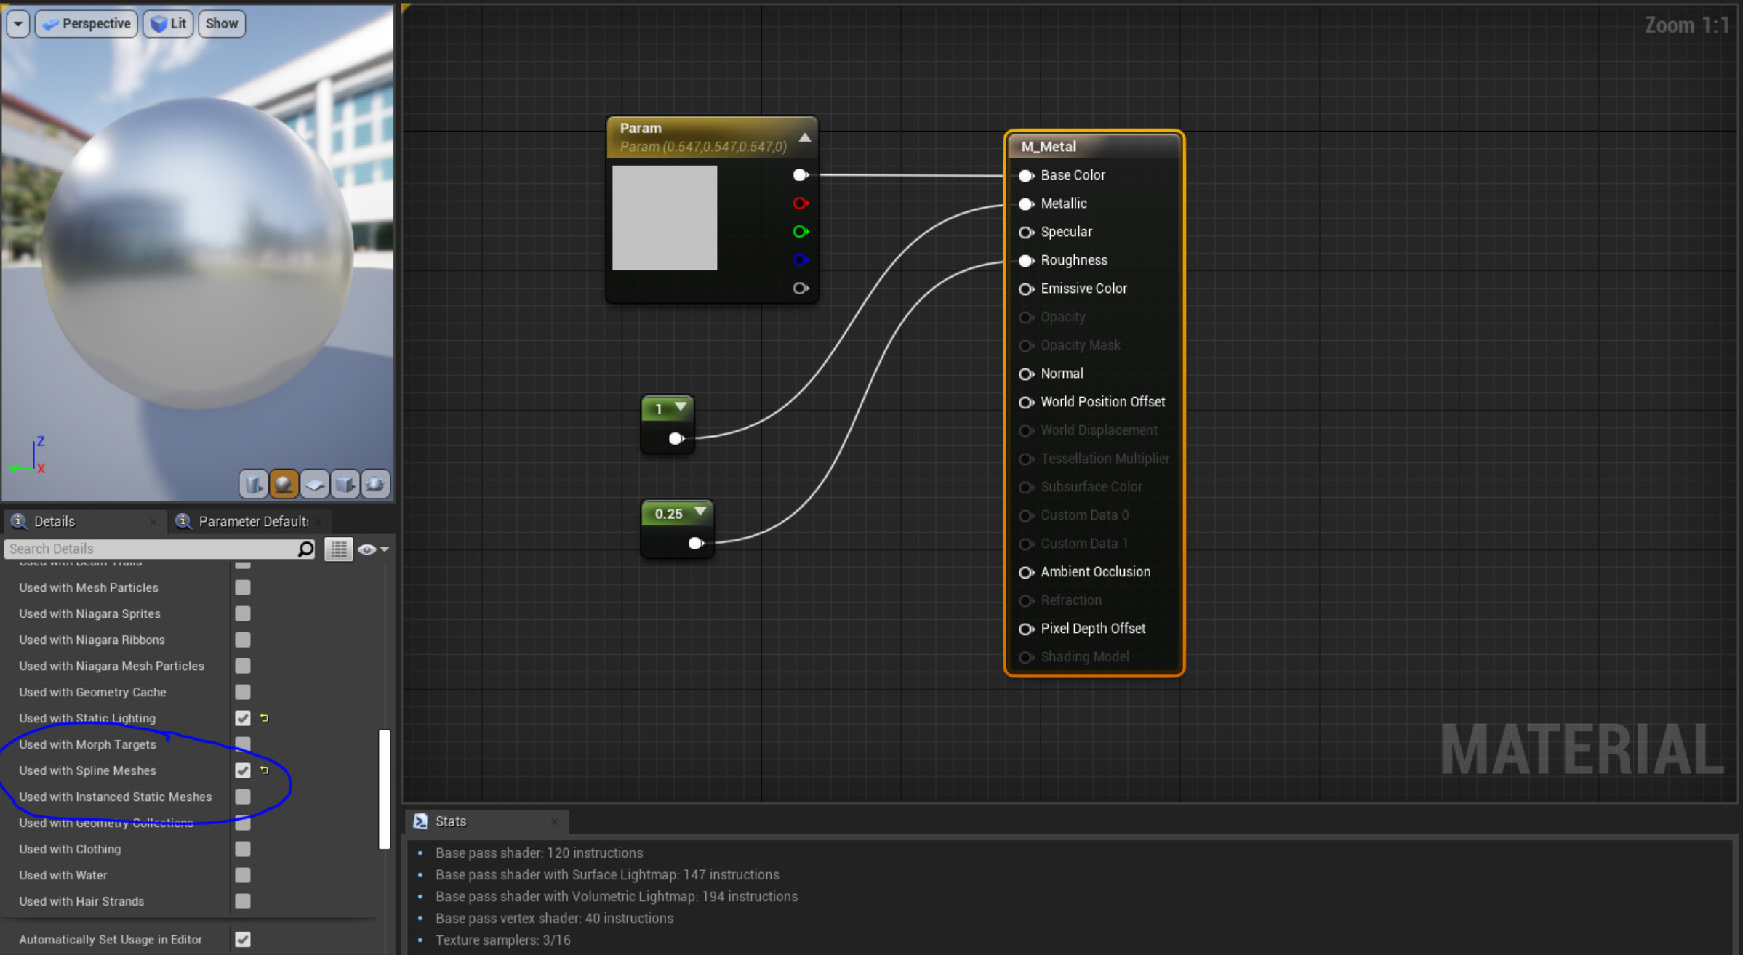This screenshot has height=955, width=1743.
Task: Click the eye display filter icon
Action: click(x=367, y=549)
